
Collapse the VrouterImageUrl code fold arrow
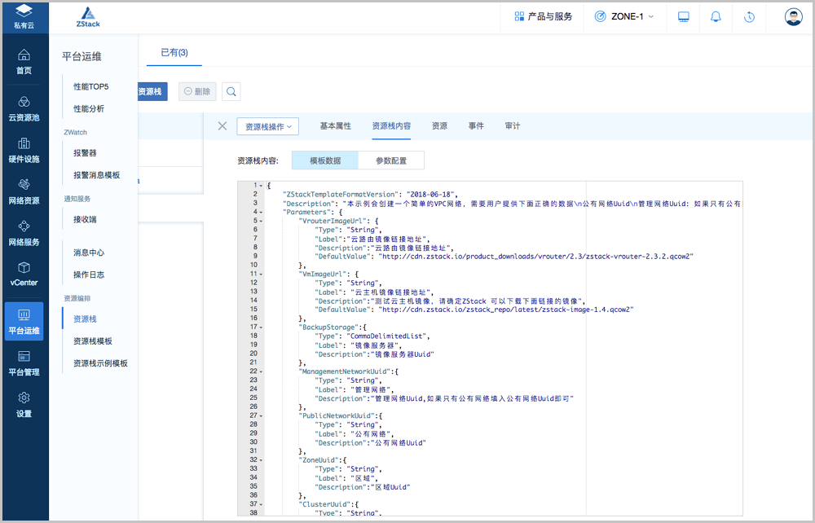[259, 221]
